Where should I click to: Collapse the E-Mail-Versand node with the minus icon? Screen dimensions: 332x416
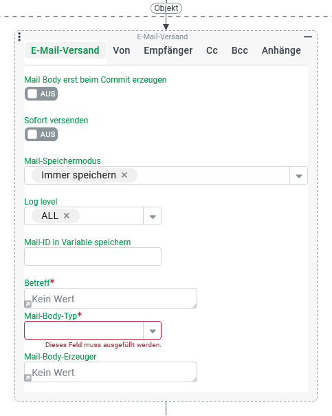(308, 37)
